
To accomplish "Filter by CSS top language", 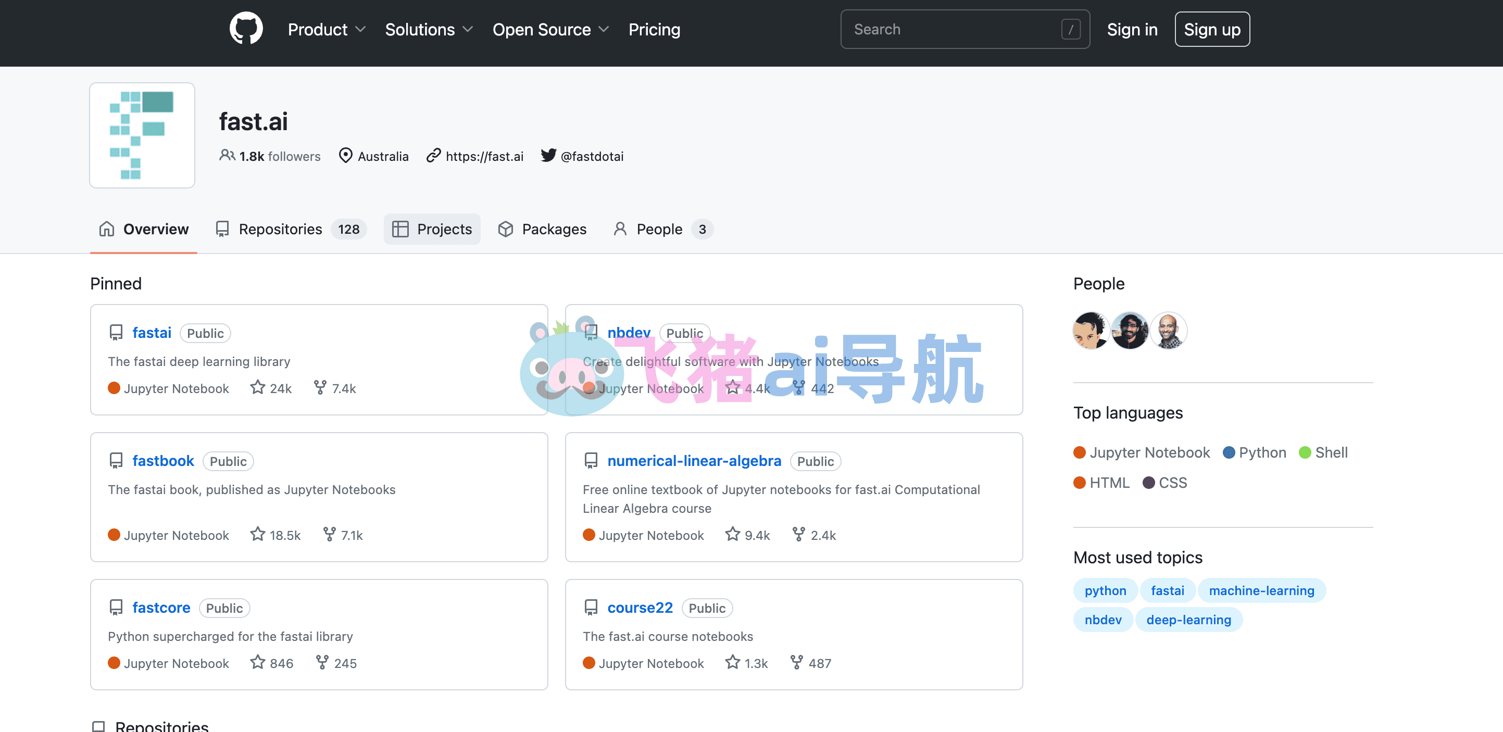I will pos(1164,483).
